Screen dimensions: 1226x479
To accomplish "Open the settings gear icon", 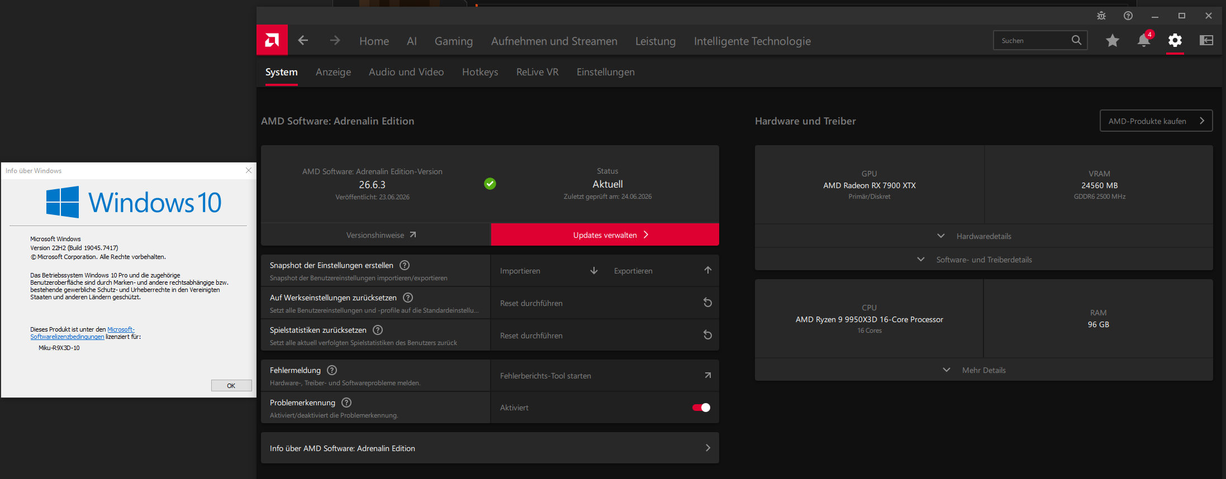I will point(1175,40).
